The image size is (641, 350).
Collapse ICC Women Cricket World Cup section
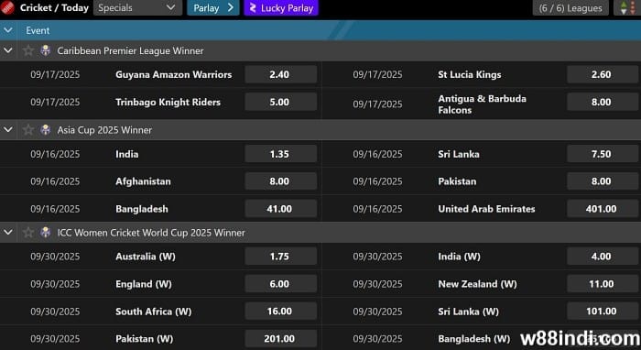[8, 233]
